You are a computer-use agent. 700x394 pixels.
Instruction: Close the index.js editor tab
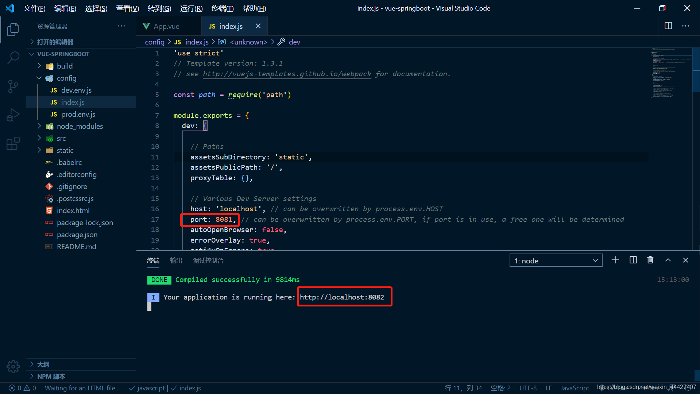[x=258, y=26]
